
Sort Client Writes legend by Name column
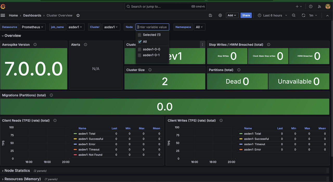tap(248, 128)
